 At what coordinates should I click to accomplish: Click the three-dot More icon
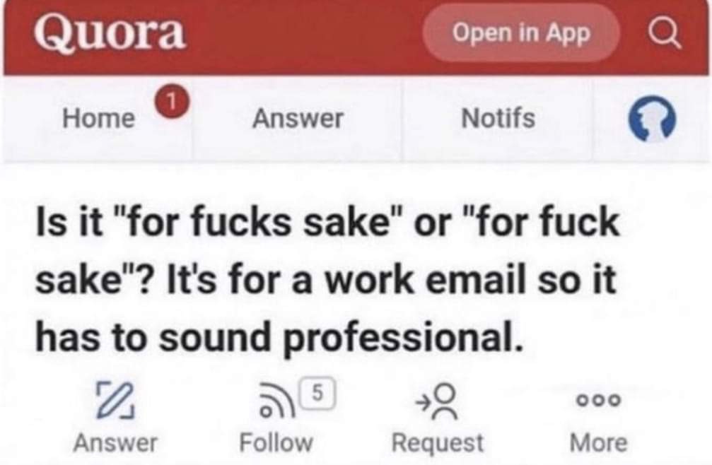(598, 399)
